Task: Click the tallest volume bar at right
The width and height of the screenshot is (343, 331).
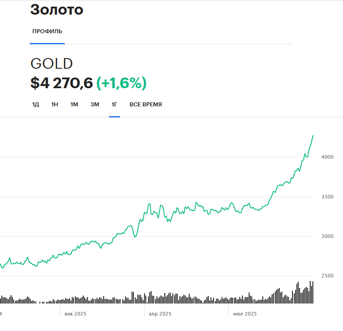Action: coord(310,292)
